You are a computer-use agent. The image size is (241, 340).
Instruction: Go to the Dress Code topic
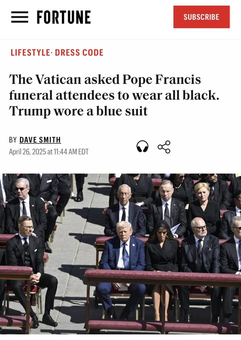coord(79,52)
